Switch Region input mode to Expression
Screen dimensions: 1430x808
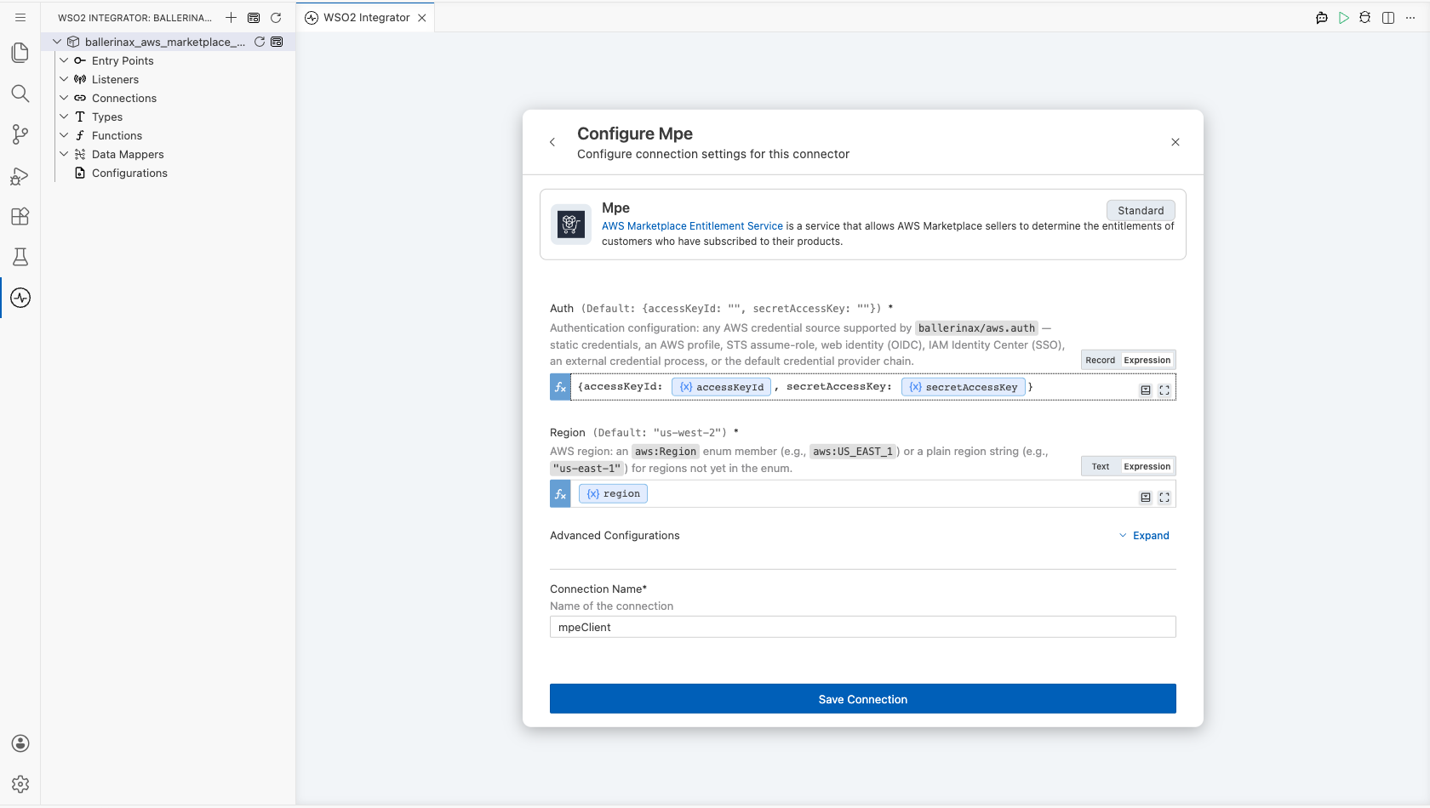(x=1147, y=466)
